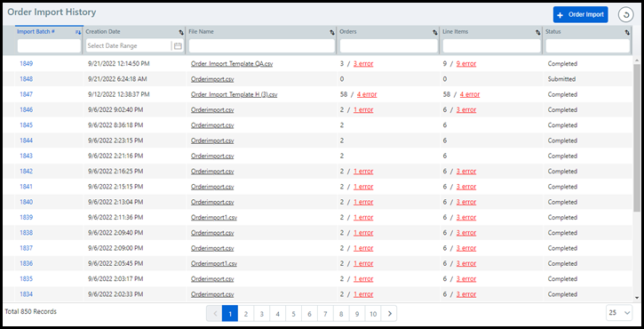Screen dimensions: 644x329
Task: Open file Order_Import_Template H (3).csv
Action: 235,94
